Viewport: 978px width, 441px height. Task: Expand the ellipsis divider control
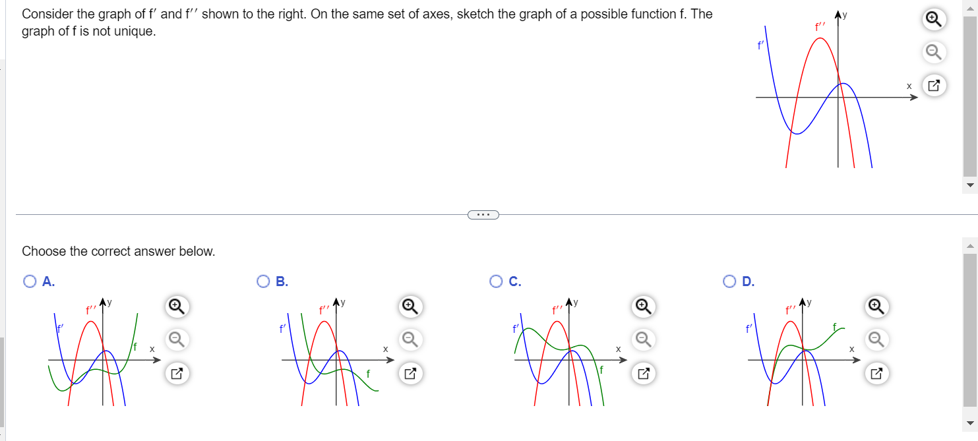point(483,214)
